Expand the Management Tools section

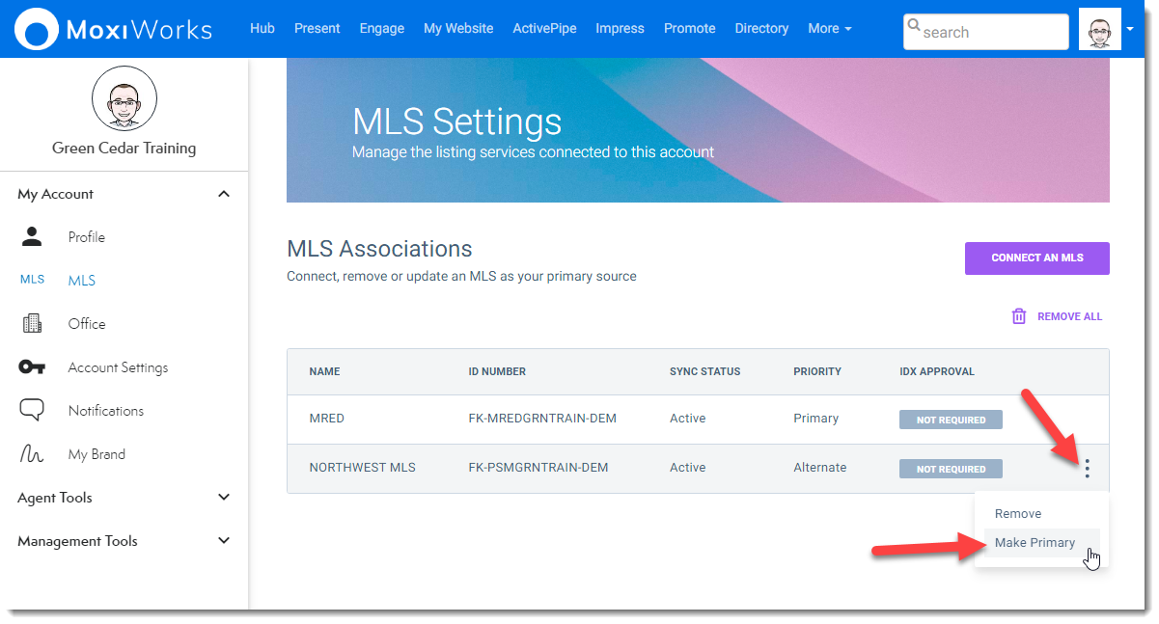(224, 541)
